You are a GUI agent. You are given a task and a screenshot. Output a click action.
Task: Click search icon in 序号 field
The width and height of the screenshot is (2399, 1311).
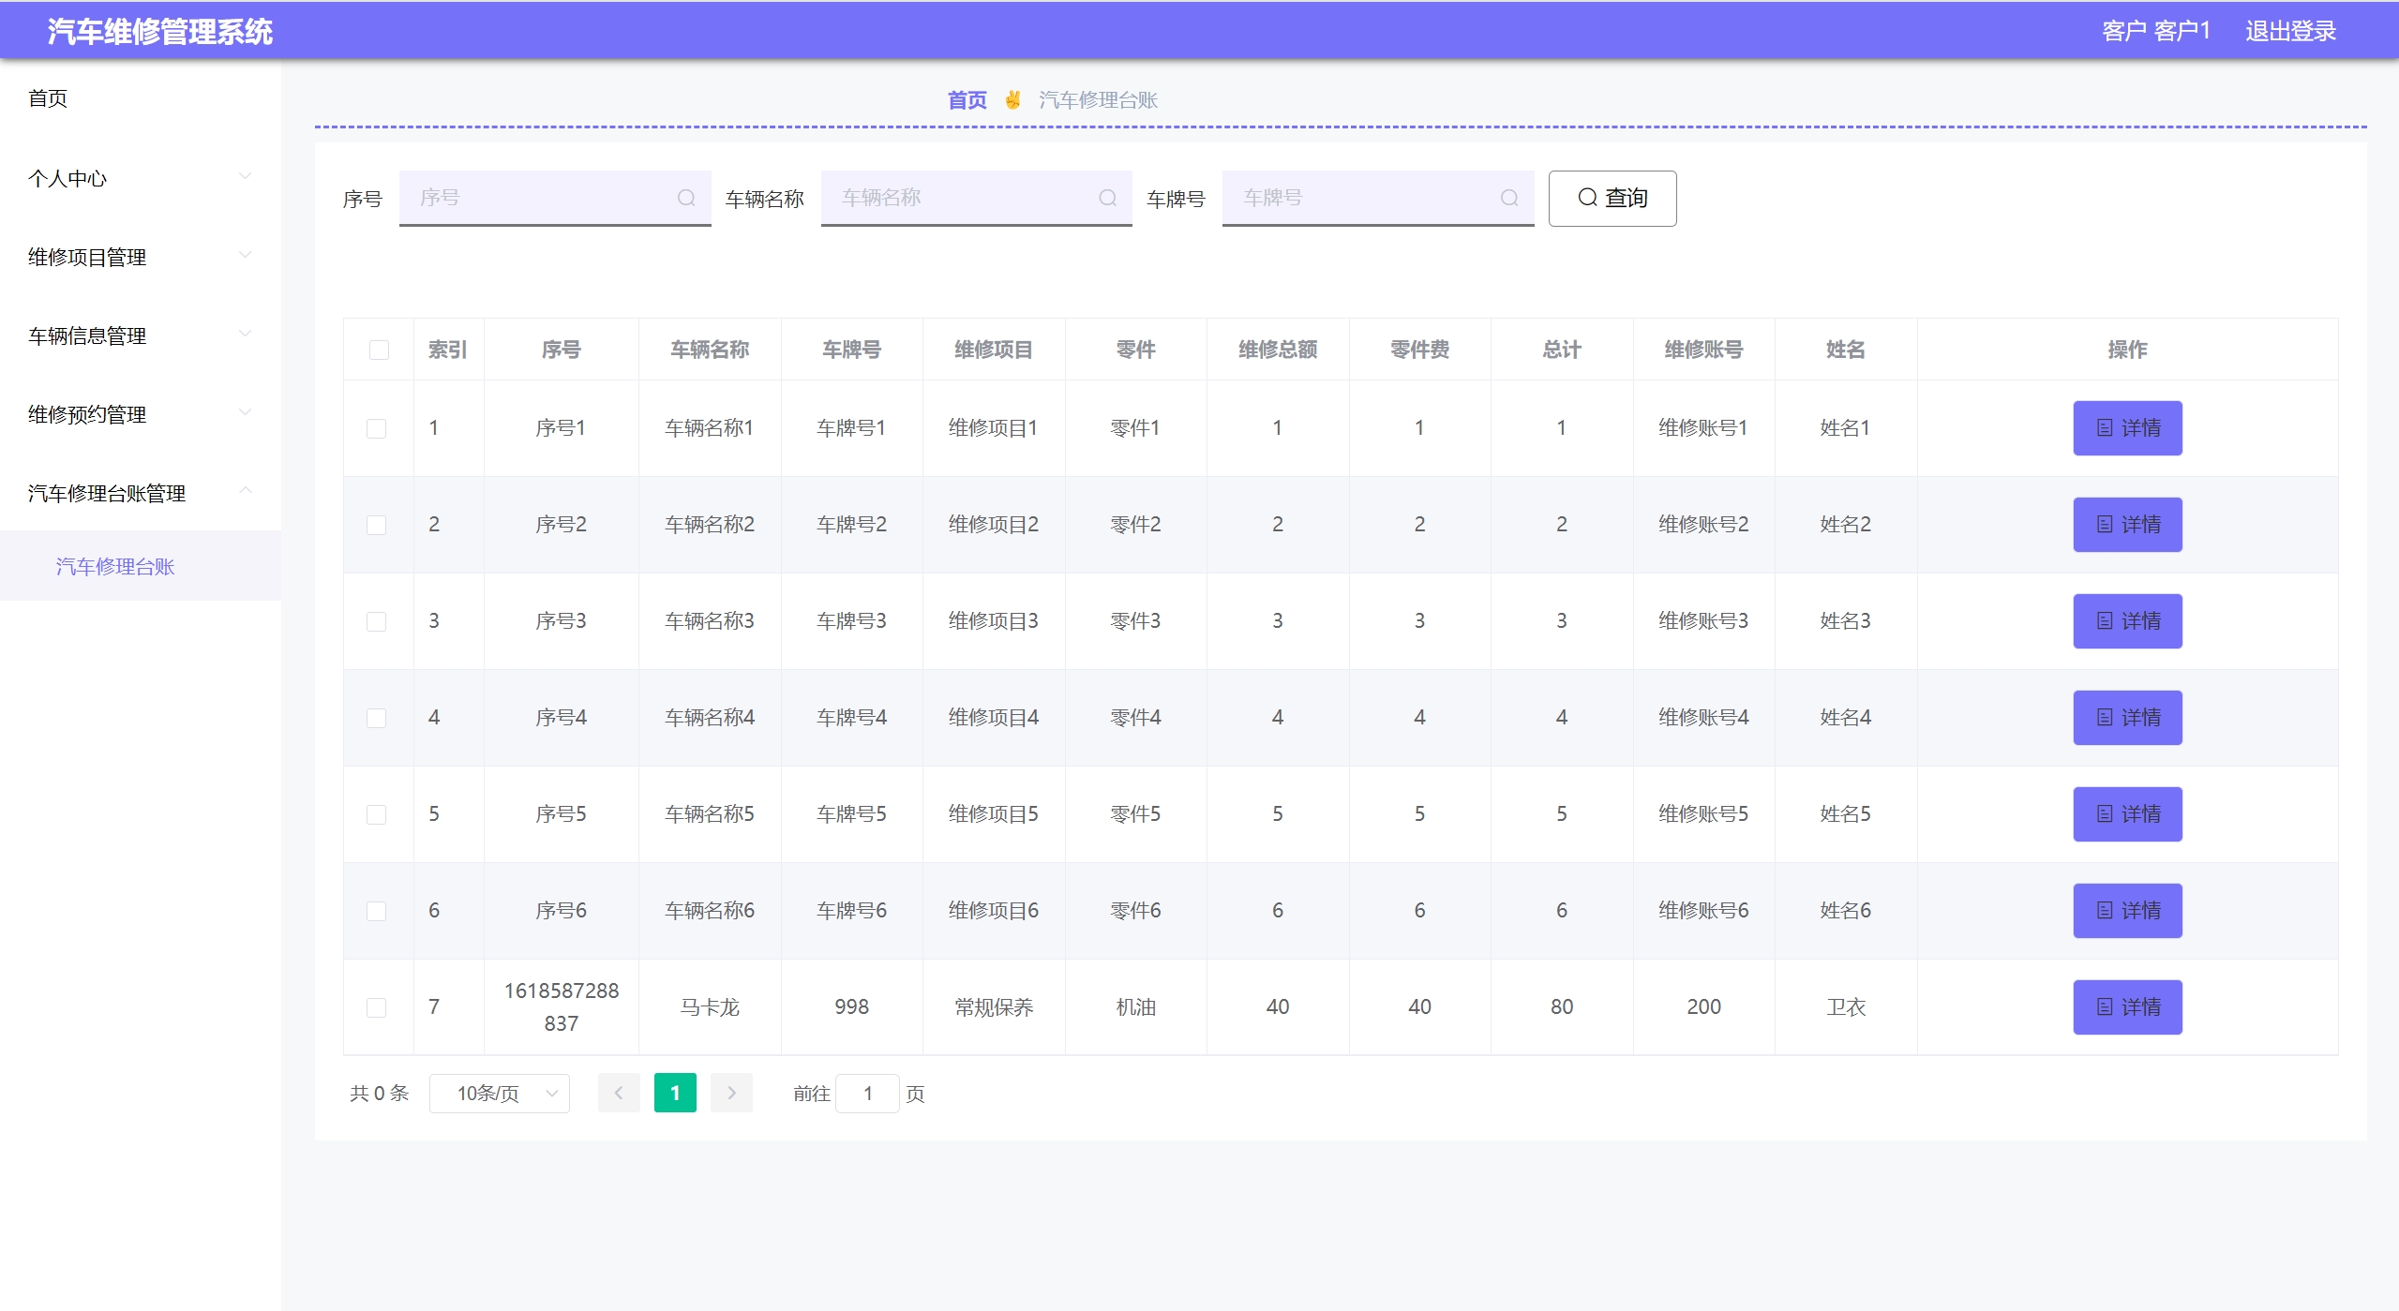(686, 198)
